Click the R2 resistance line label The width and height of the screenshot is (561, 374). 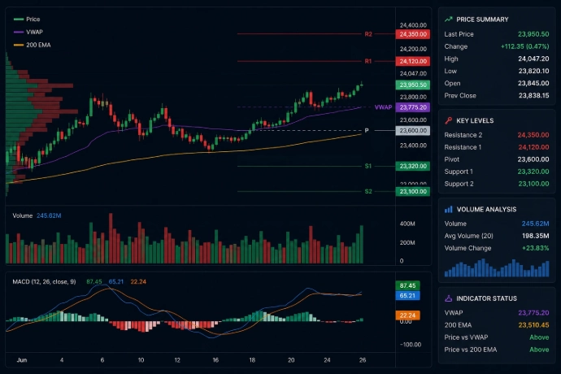click(x=368, y=34)
